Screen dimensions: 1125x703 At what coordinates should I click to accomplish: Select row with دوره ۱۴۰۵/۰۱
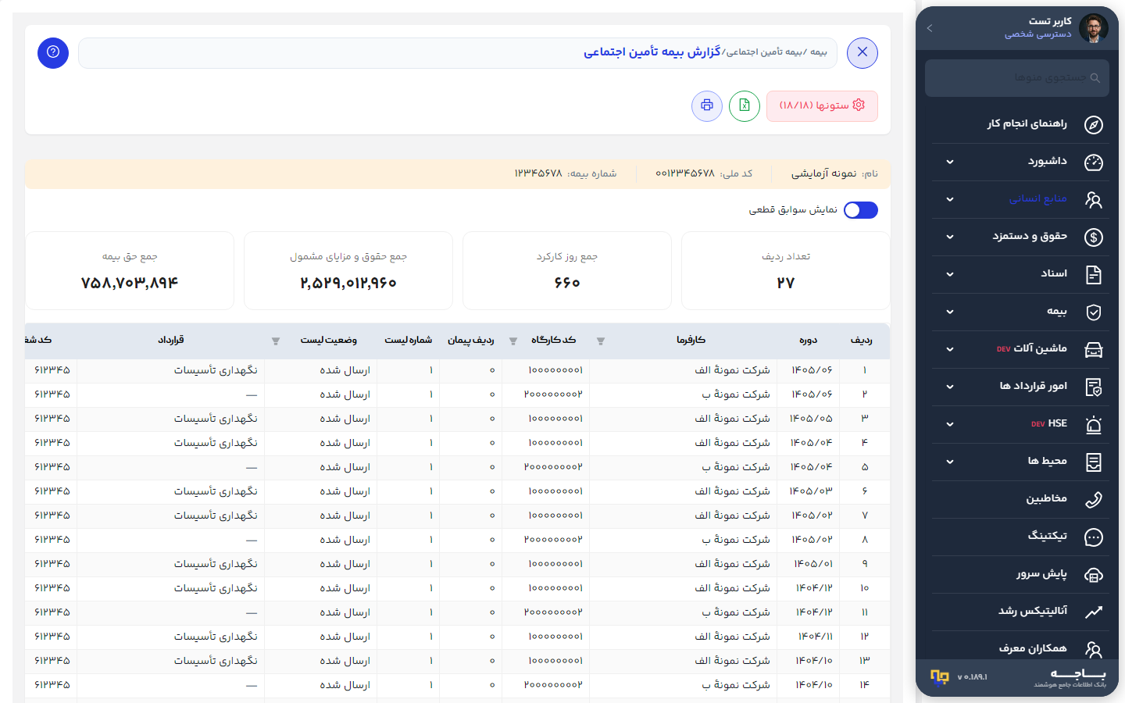[458, 564]
